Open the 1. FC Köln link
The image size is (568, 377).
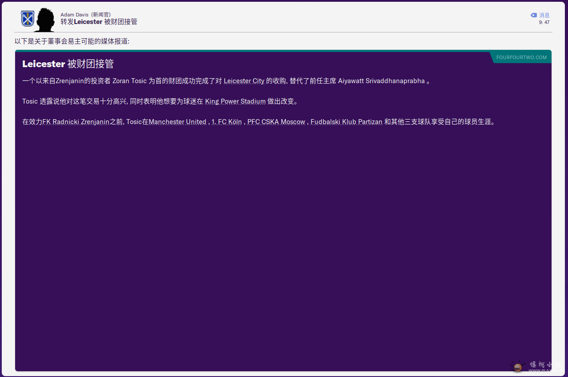coord(227,122)
